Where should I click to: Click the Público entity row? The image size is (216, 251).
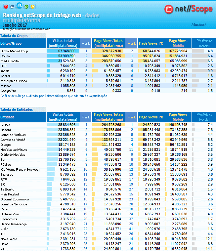tap(6, 164)
